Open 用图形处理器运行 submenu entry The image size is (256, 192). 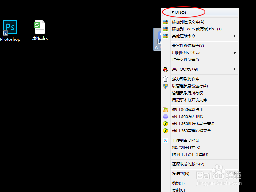coord(200,53)
